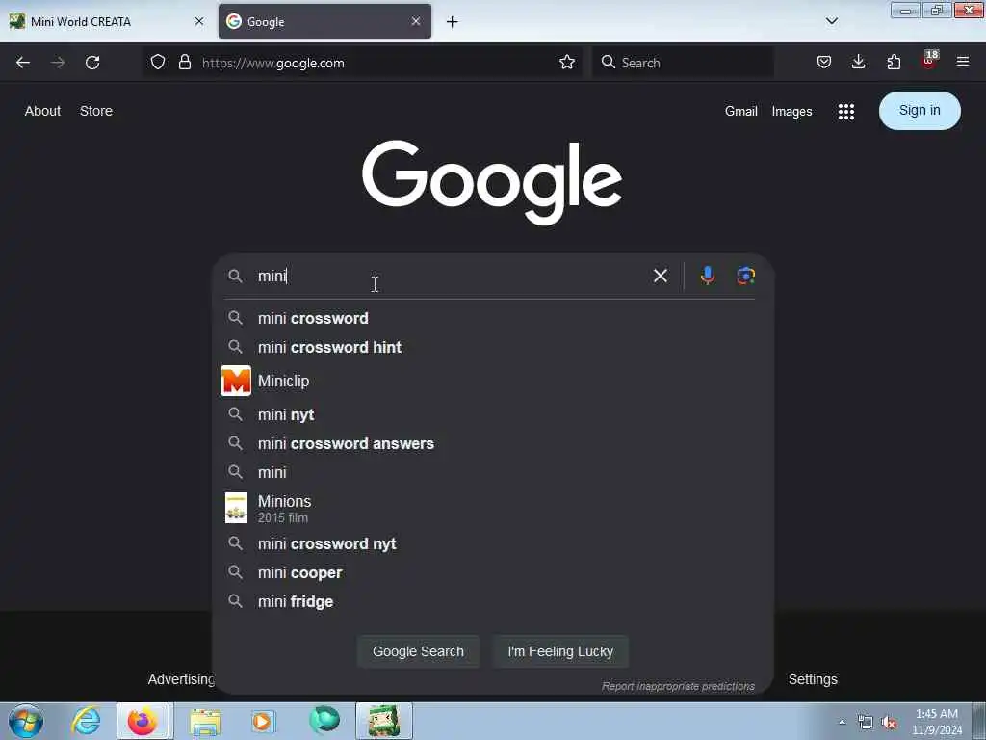Open the tracking protection shield icon
The width and height of the screenshot is (986, 740).
(158, 63)
